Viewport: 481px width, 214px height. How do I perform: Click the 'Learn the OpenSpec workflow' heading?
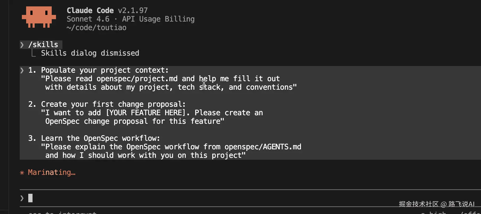click(100, 138)
